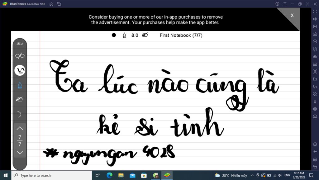The height and width of the screenshot is (180, 319).
Task: Open the Windows Start menu
Action: tap(6, 175)
